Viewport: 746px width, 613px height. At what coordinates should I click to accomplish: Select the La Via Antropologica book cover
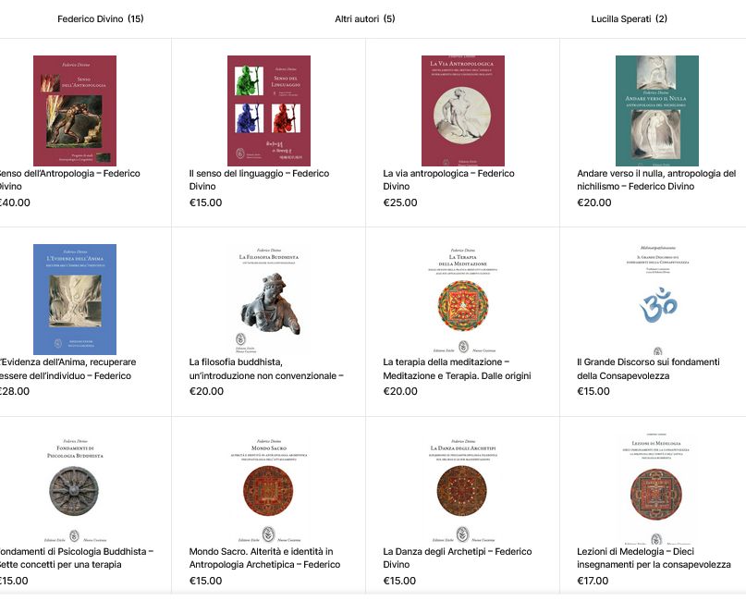(463, 111)
